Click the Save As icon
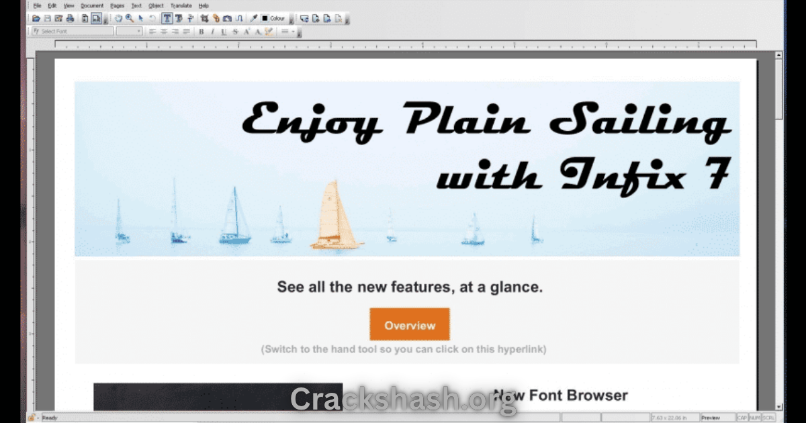 pos(58,19)
